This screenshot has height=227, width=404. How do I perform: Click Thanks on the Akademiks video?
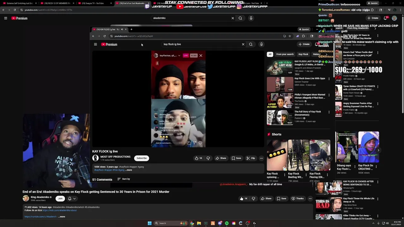298,199
